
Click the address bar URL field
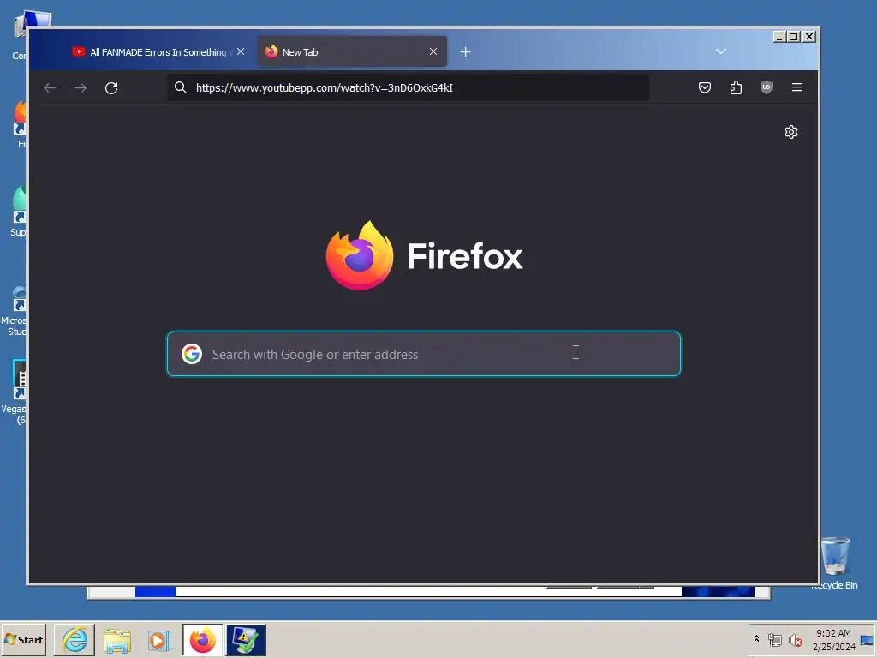click(x=409, y=88)
